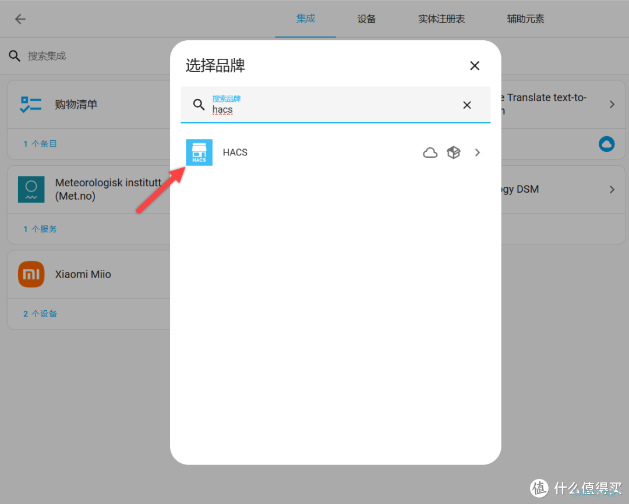Expand the Translate text-to-speech card chevron
This screenshot has width=629, height=504.
click(x=612, y=104)
